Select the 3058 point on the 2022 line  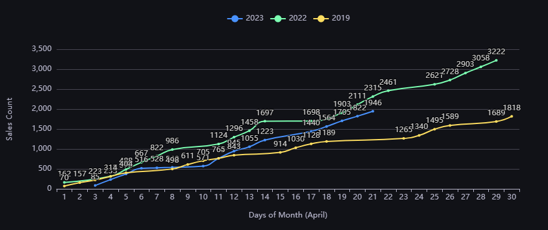481,67
